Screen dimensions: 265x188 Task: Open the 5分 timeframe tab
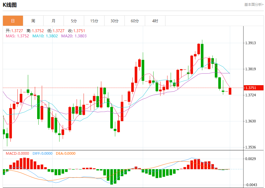point(74,21)
